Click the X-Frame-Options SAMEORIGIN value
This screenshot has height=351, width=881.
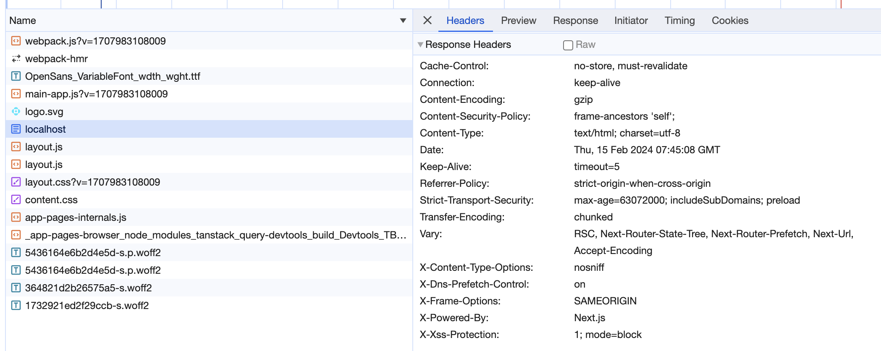[606, 301]
